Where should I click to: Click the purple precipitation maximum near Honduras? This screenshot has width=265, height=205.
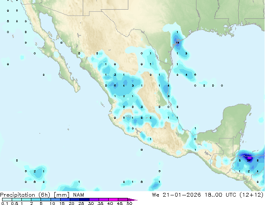click(x=250, y=158)
